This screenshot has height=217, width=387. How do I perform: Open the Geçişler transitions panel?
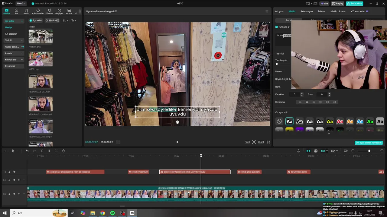click(x=59, y=11)
